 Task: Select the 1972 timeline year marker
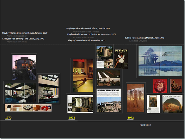131,117
